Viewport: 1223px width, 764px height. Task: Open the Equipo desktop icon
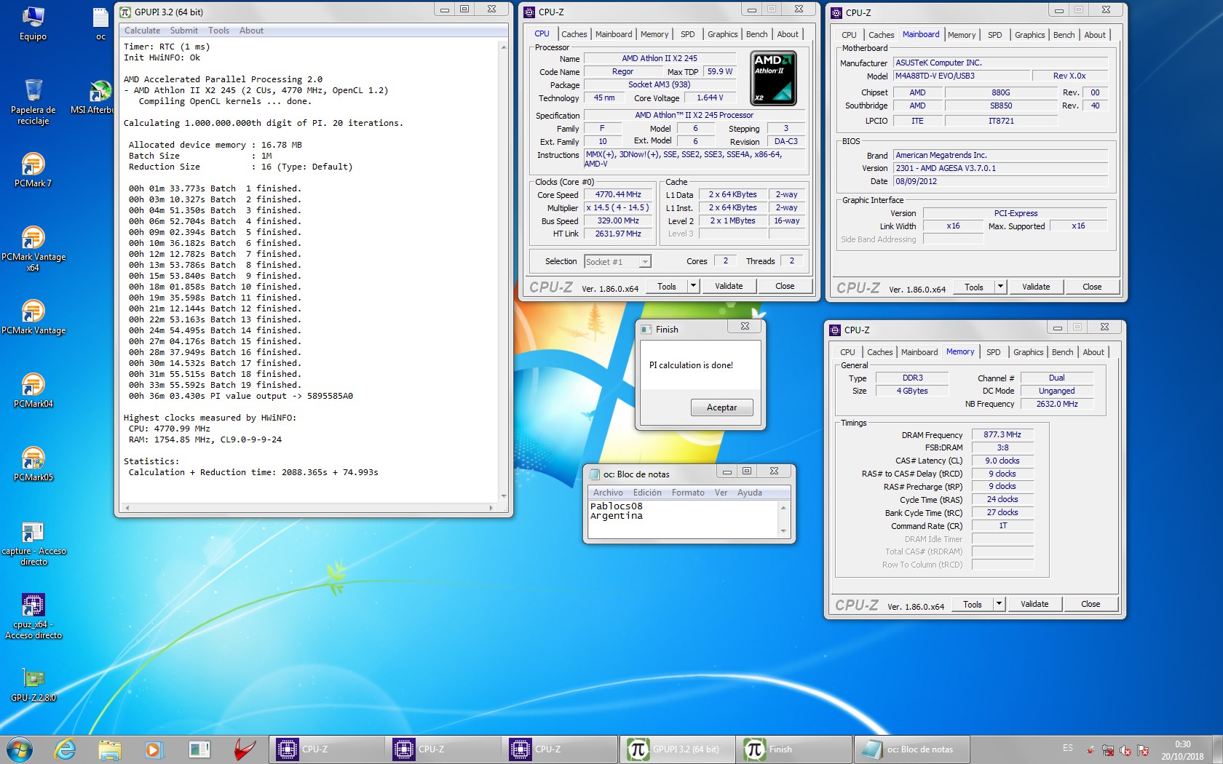tap(33, 23)
